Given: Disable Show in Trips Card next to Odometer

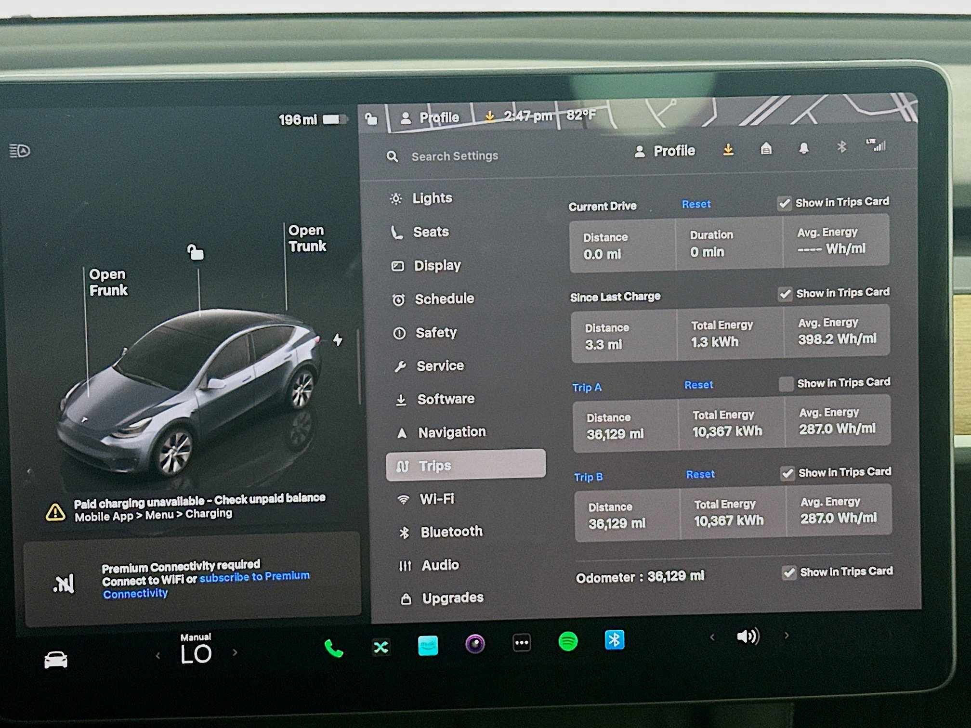Looking at the screenshot, I should [x=788, y=573].
